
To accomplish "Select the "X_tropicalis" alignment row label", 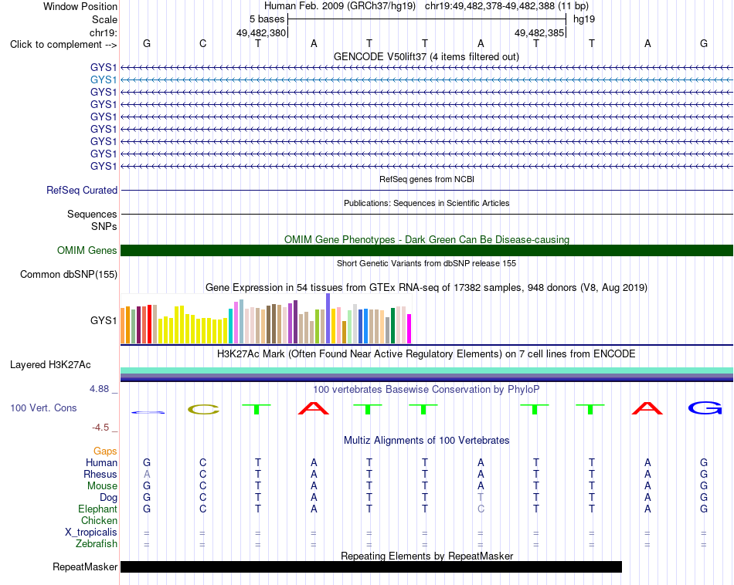I will (91, 533).
